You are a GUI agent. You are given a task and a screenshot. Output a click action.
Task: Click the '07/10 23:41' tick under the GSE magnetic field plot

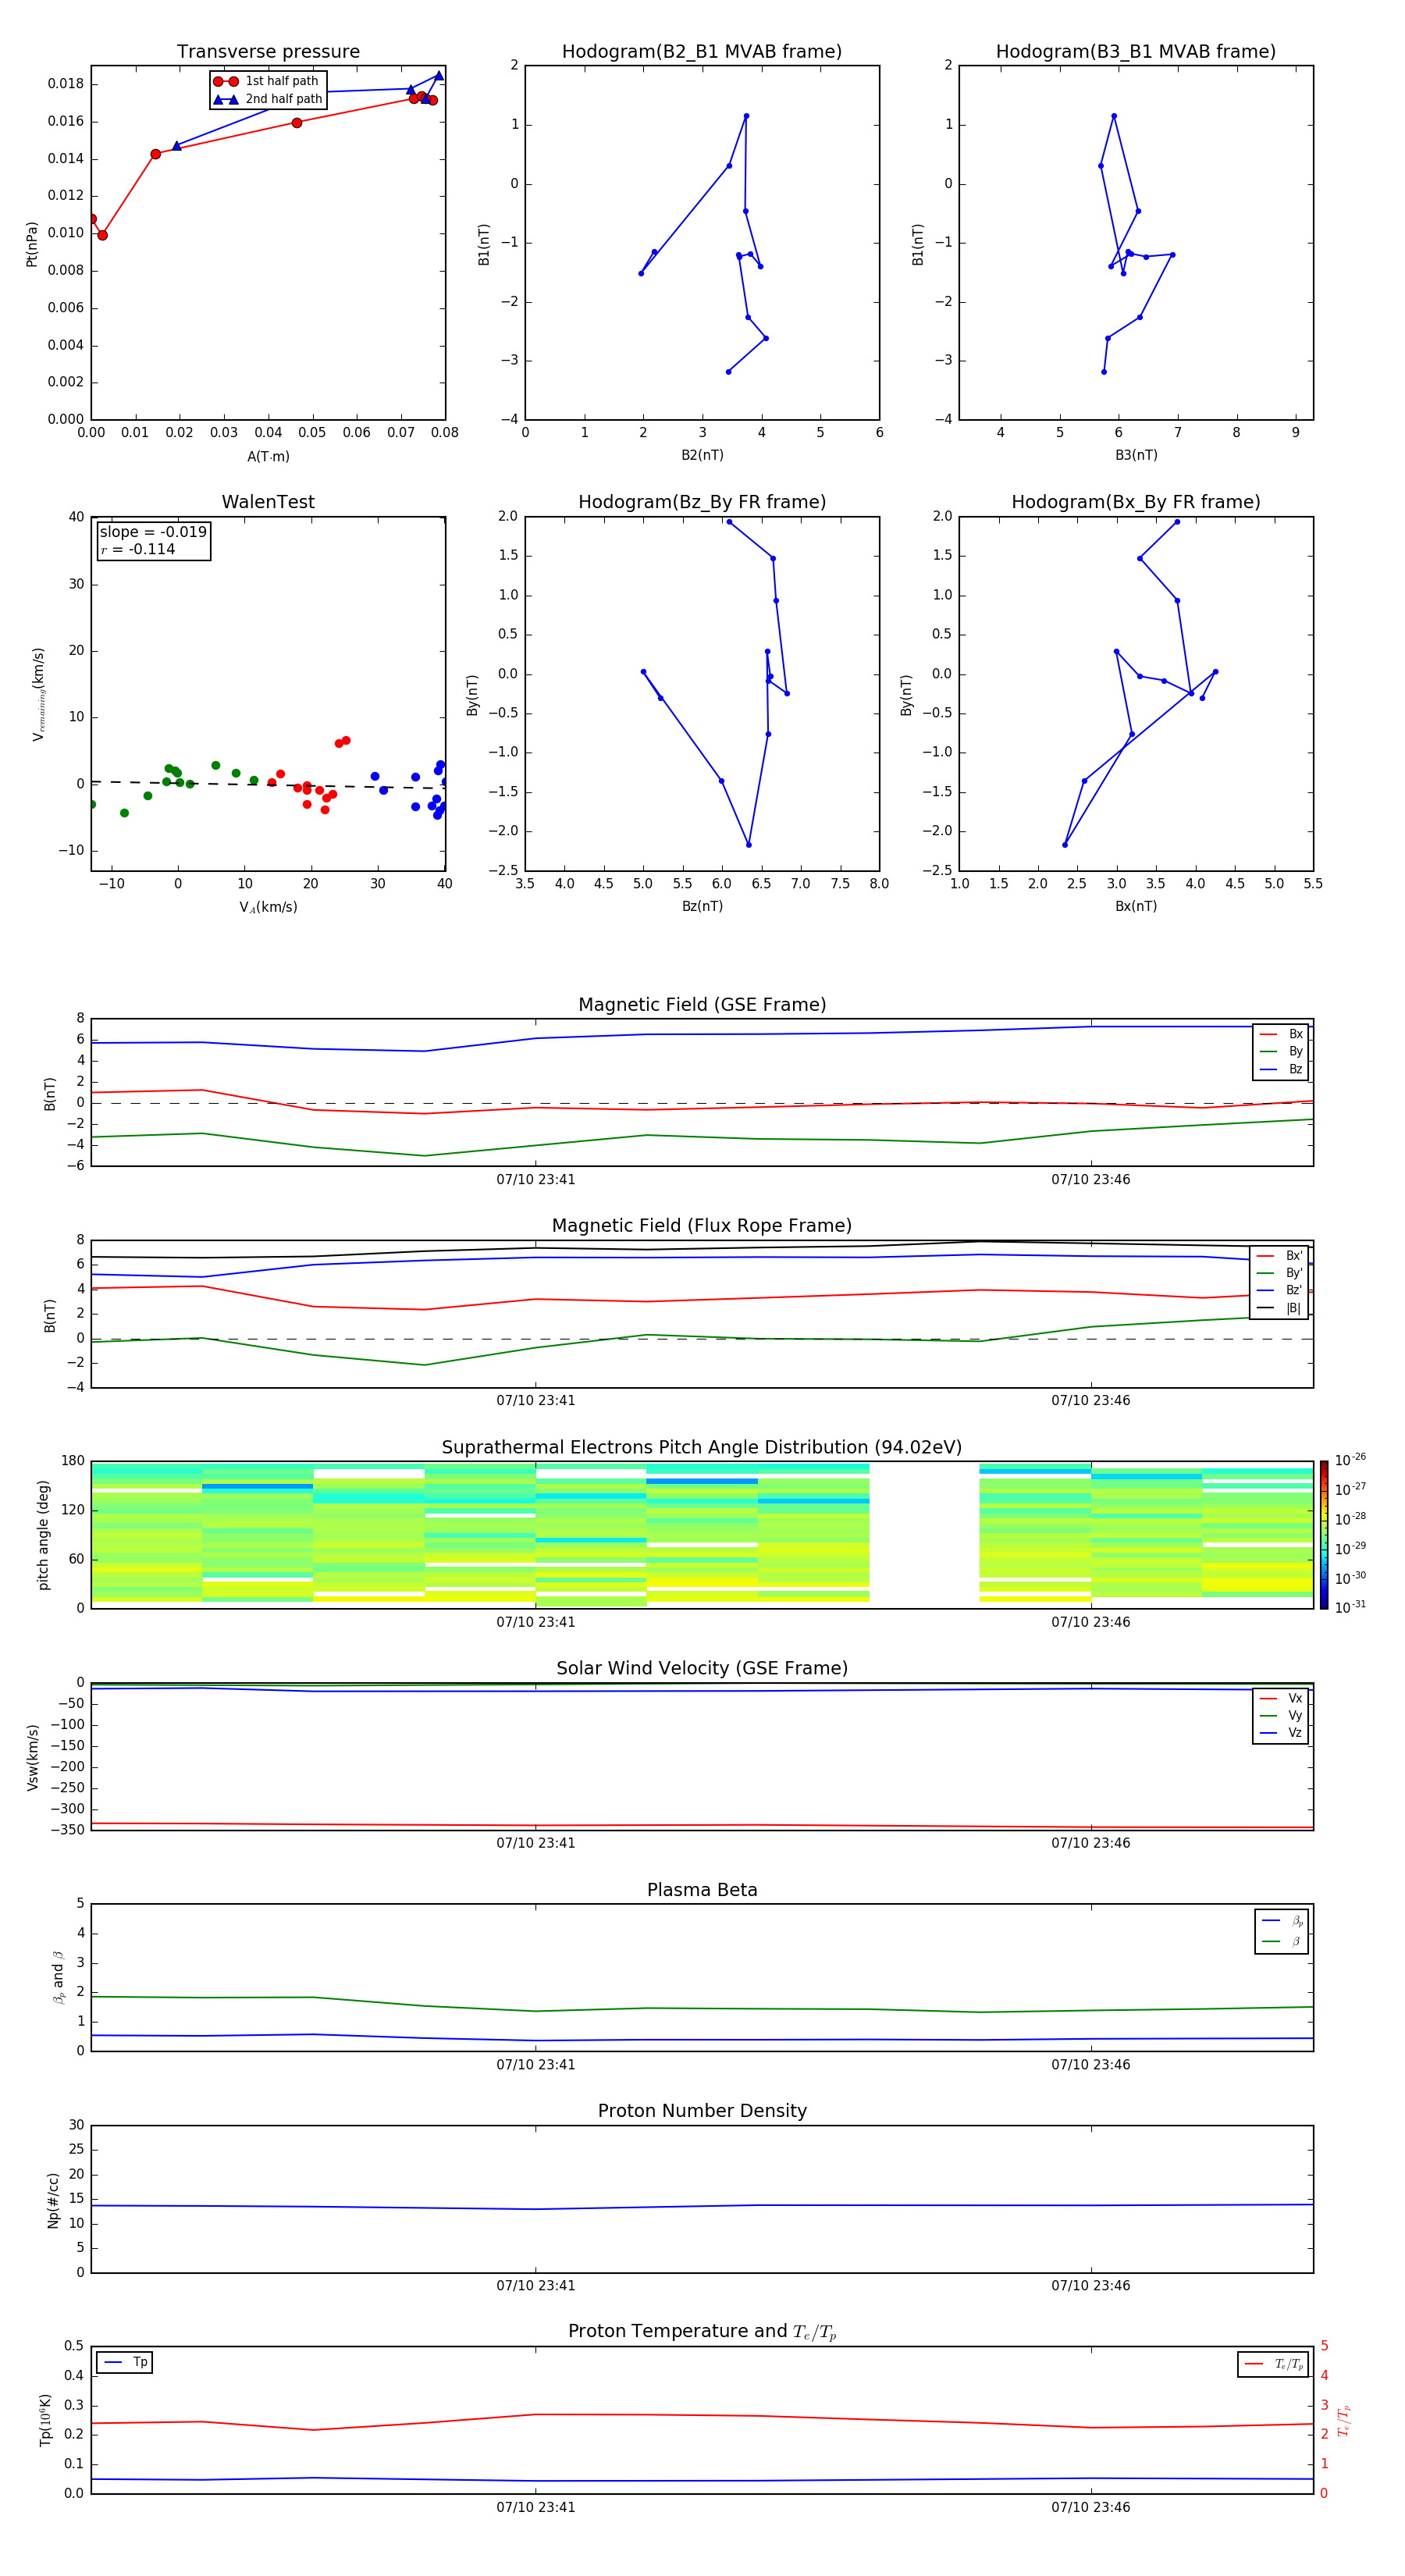coord(536,1179)
